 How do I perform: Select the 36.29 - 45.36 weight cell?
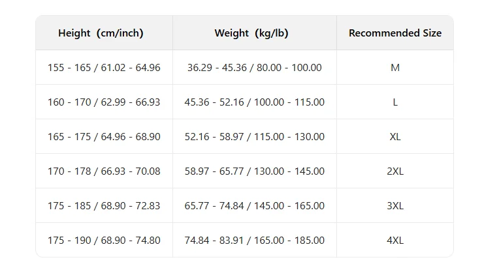[x=254, y=68]
